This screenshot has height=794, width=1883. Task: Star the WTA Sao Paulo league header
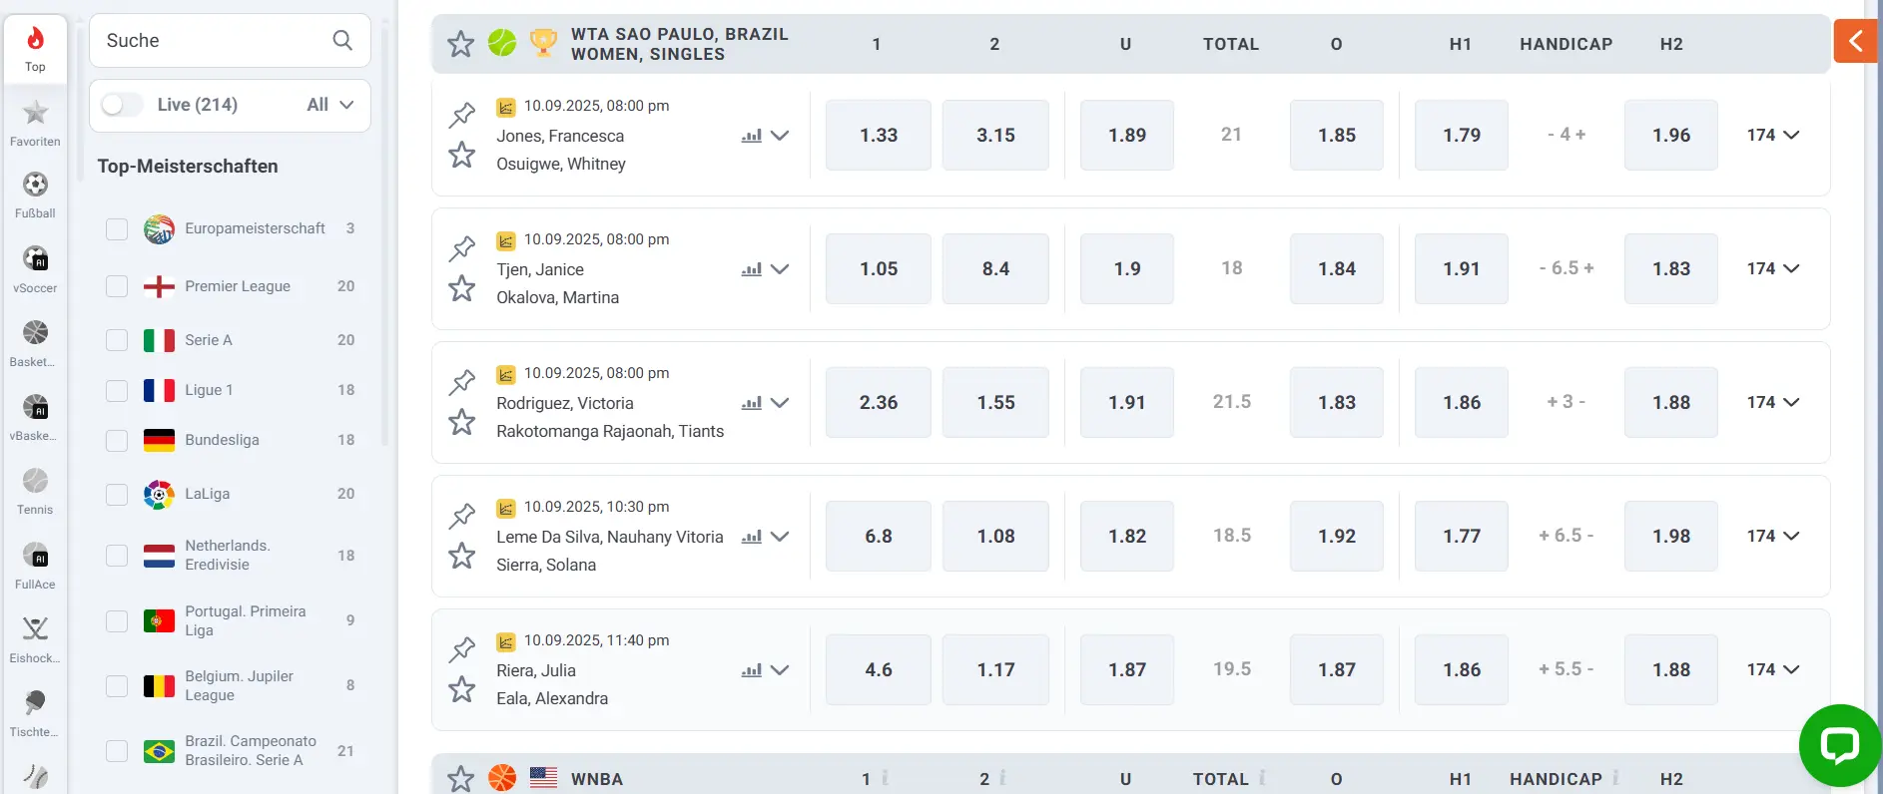460,44
